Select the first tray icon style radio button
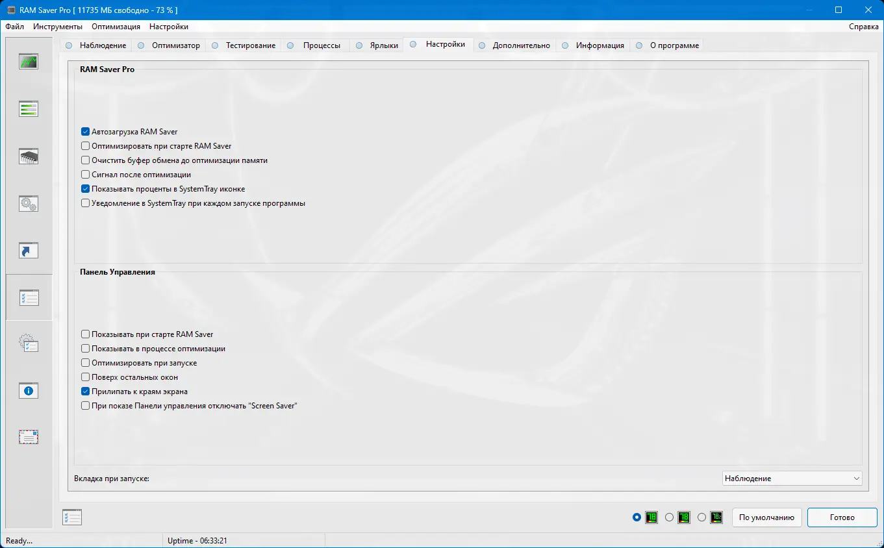884x548 pixels. pos(637,517)
